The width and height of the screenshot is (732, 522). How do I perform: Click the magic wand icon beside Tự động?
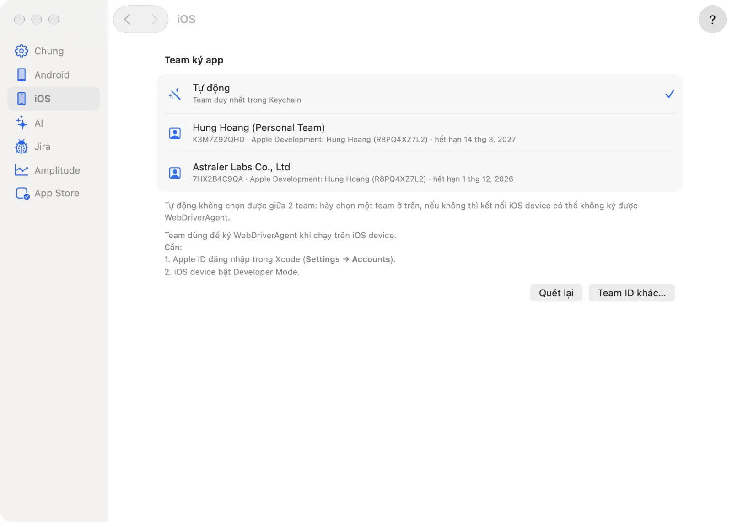pyautogui.click(x=175, y=94)
